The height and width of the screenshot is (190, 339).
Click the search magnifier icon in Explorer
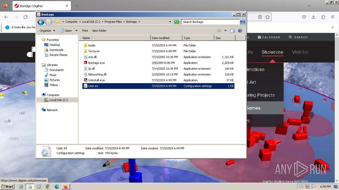point(243,22)
